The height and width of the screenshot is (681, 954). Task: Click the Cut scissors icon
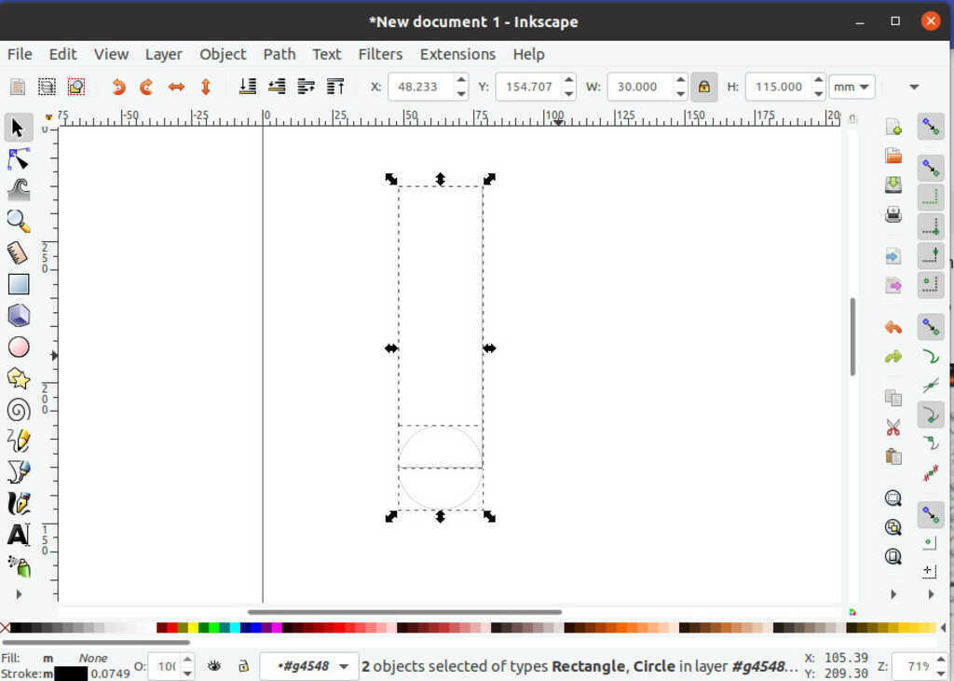tap(893, 428)
